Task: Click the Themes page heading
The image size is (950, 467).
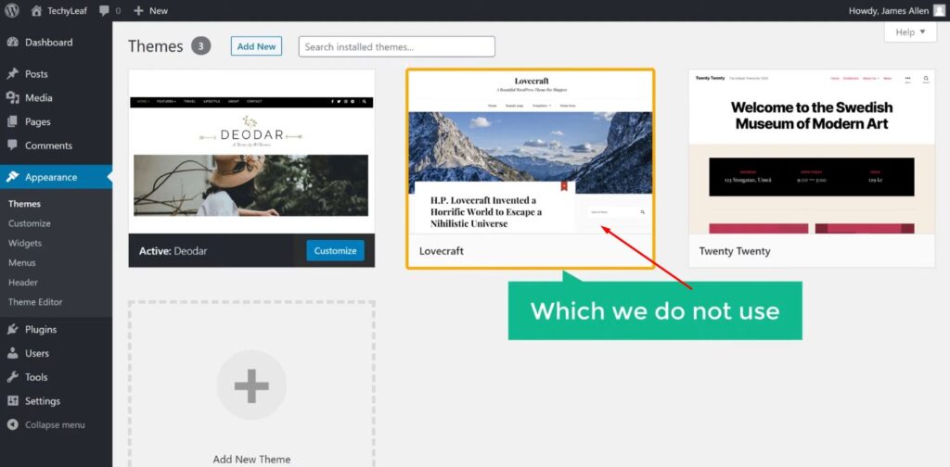Action: [156, 46]
